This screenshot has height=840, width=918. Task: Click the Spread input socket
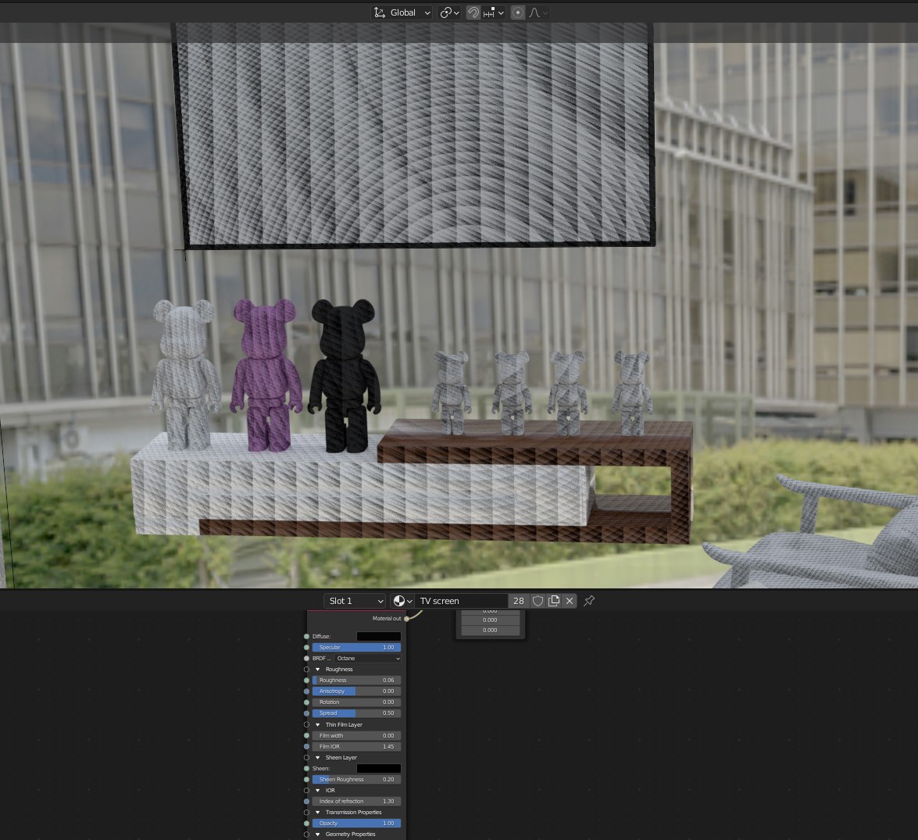coord(307,713)
